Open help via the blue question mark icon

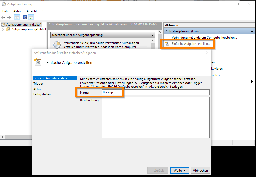pyautogui.click(x=25, y=18)
